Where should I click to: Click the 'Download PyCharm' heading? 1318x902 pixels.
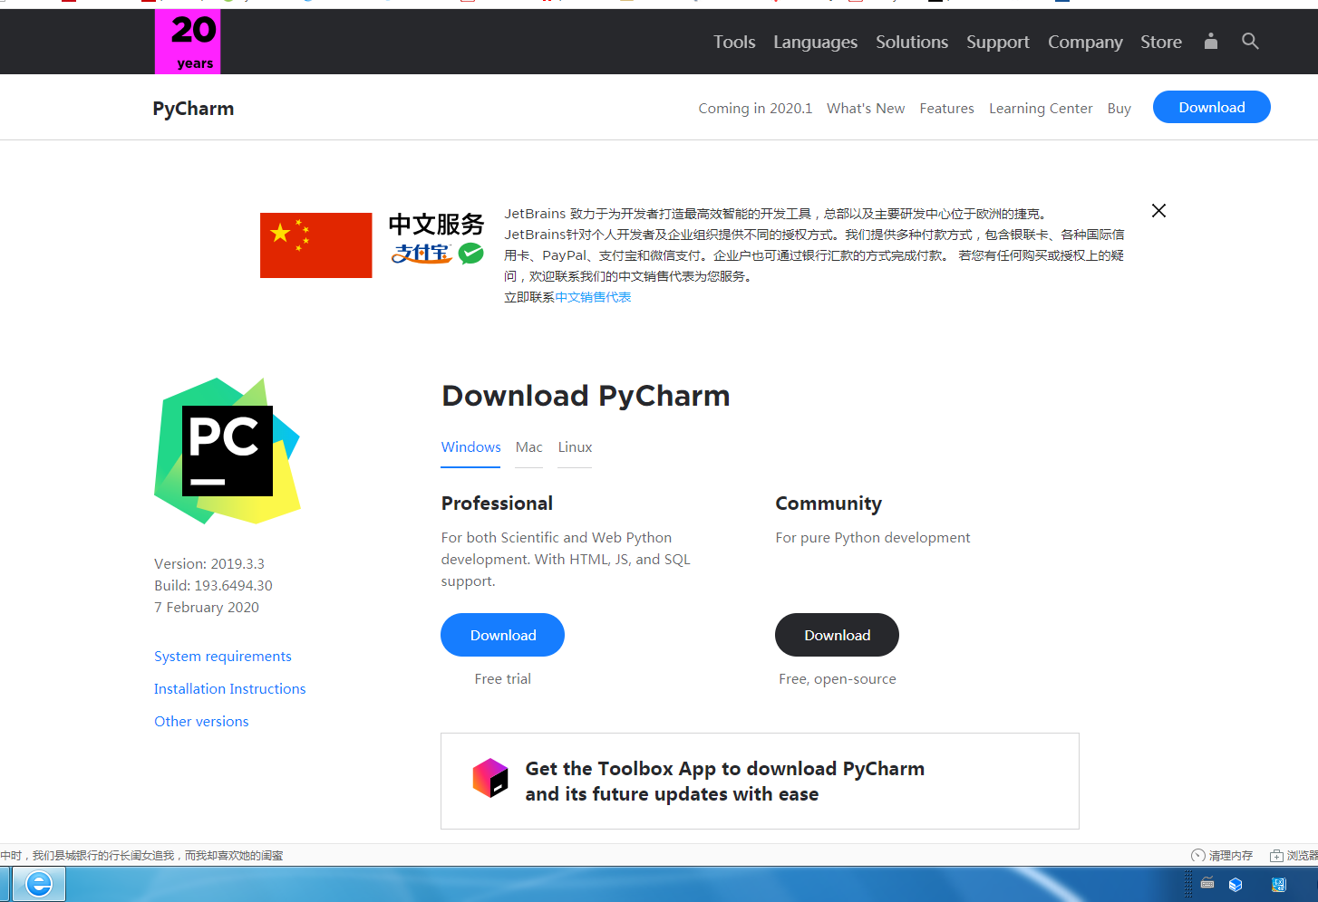(x=586, y=396)
